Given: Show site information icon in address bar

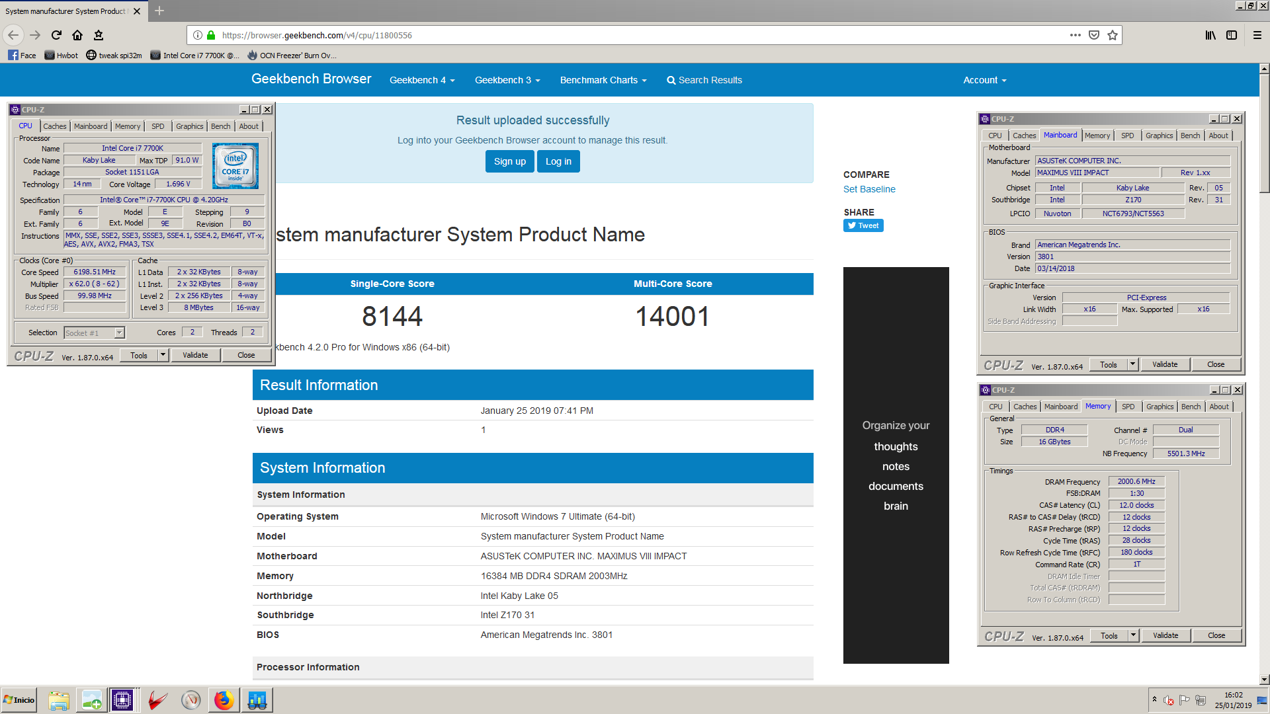Looking at the screenshot, I should point(197,35).
